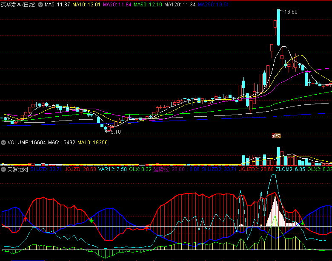The width and height of the screenshot is (332, 261).
Task: Click the JGJZD2: 20.68 value
Action: point(256,169)
